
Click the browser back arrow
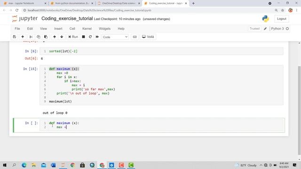4,10
